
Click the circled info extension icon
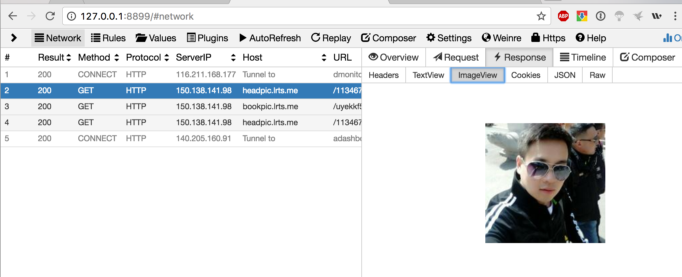point(600,16)
